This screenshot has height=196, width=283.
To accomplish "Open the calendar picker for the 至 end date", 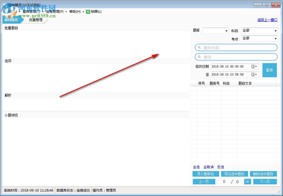I will (x=254, y=74).
